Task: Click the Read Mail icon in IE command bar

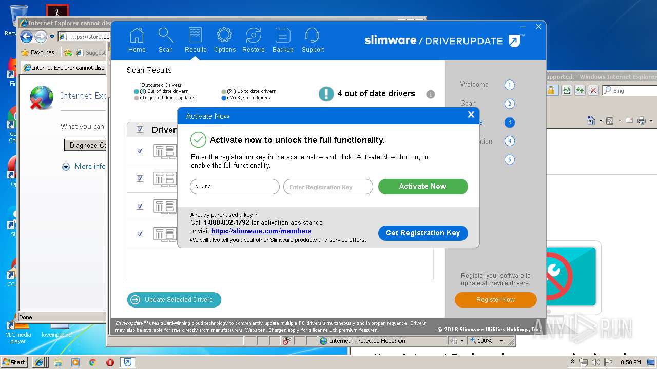Action: click(628, 120)
